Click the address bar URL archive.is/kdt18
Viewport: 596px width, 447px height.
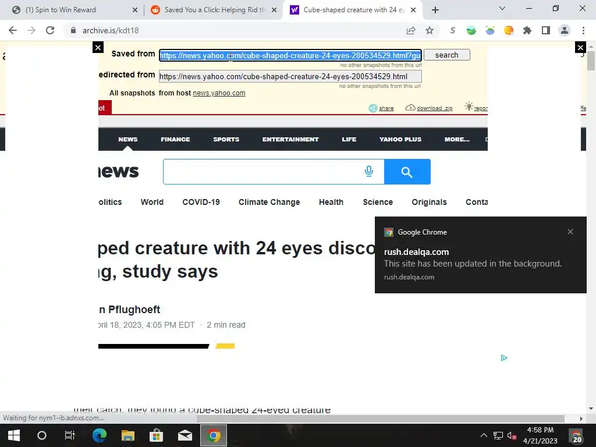111,30
